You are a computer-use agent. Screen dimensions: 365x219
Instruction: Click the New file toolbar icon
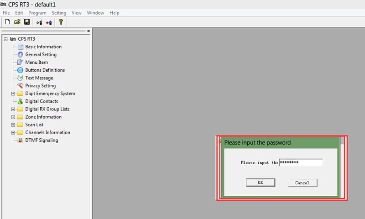coord(7,22)
